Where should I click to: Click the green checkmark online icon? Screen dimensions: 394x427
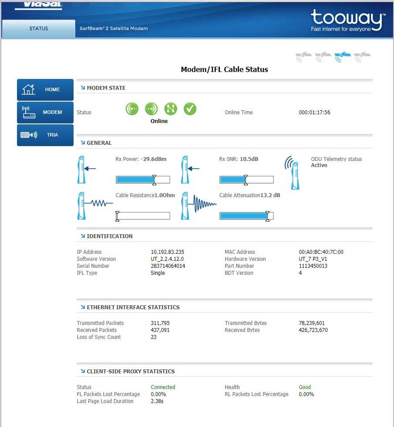tap(190, 109)
